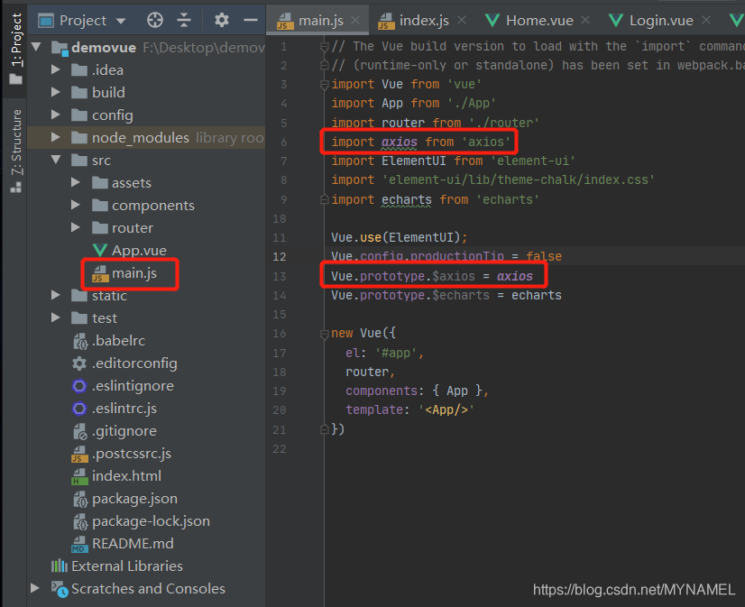Screen dimensions: 745x607
Task: Open Project panel settings gear
Action: coord(221,20)
